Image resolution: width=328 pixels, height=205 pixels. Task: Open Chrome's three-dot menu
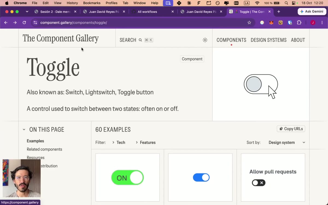pyautogui.click(x=322, y=23)
